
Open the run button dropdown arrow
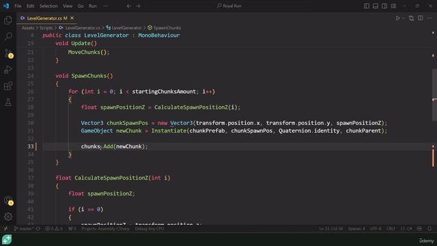point(404,18)
